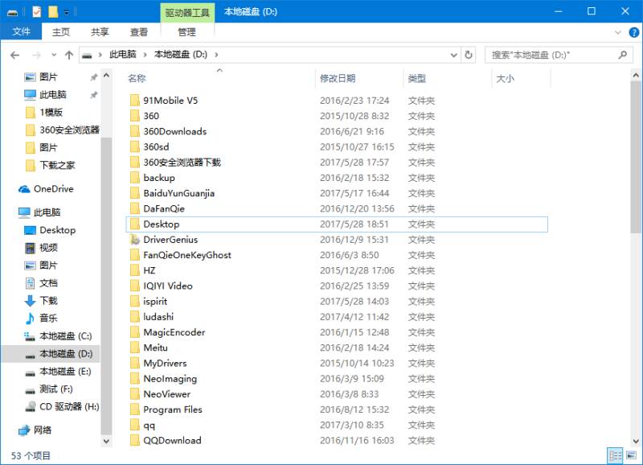Select the 视频 library icon in sidebar
Image resolution: width=643 pixels, height=465 pixels.
click(x=31, y=248)
